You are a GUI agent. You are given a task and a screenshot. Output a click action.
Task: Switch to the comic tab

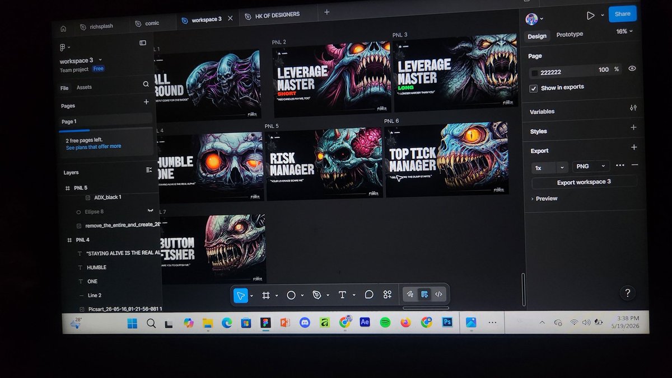point(147,23)
